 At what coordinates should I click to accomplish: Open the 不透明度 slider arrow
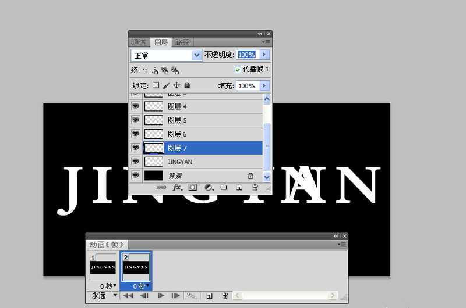(264, 55)
